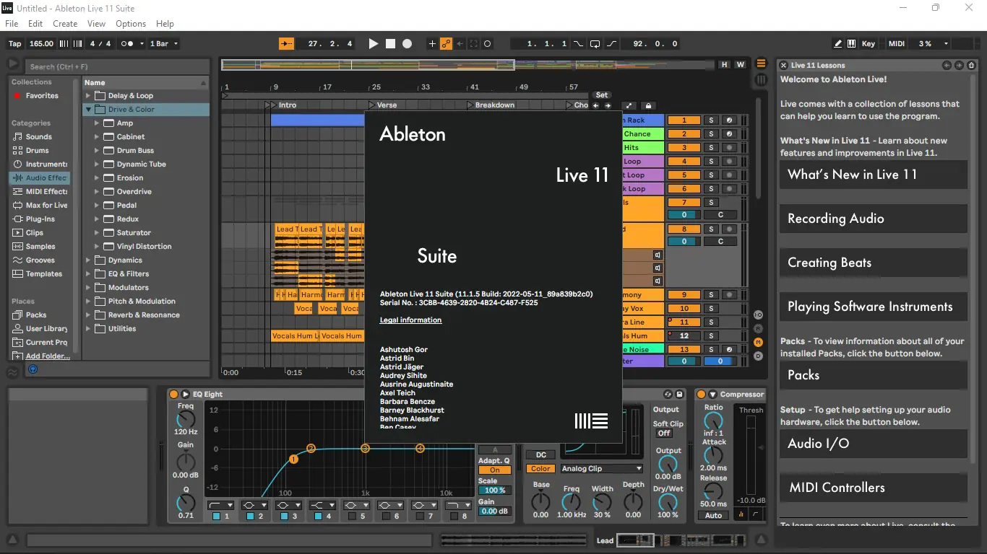Open the Creating Beats lesson

[x=874, y=263]
